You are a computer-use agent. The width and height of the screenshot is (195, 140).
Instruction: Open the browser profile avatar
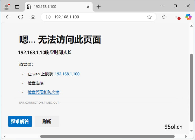7,7
